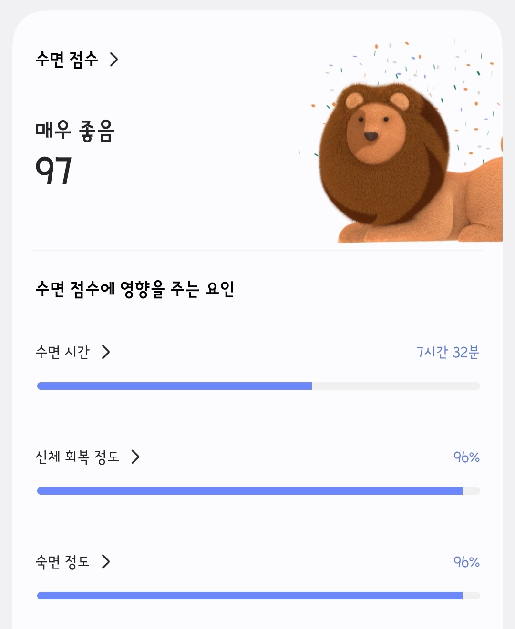Select the 매우 좋음 rating label
Image resolution: width=515 pixels, height=629 pixels.
pyautogui.click(x=75, y=131)
